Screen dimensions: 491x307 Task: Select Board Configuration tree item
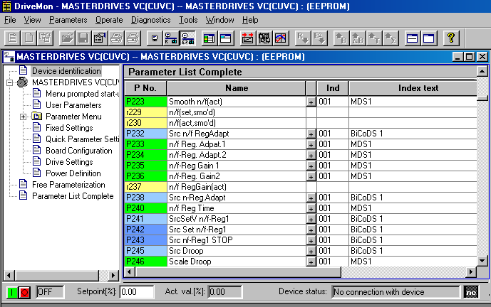(x=79, y=151)
